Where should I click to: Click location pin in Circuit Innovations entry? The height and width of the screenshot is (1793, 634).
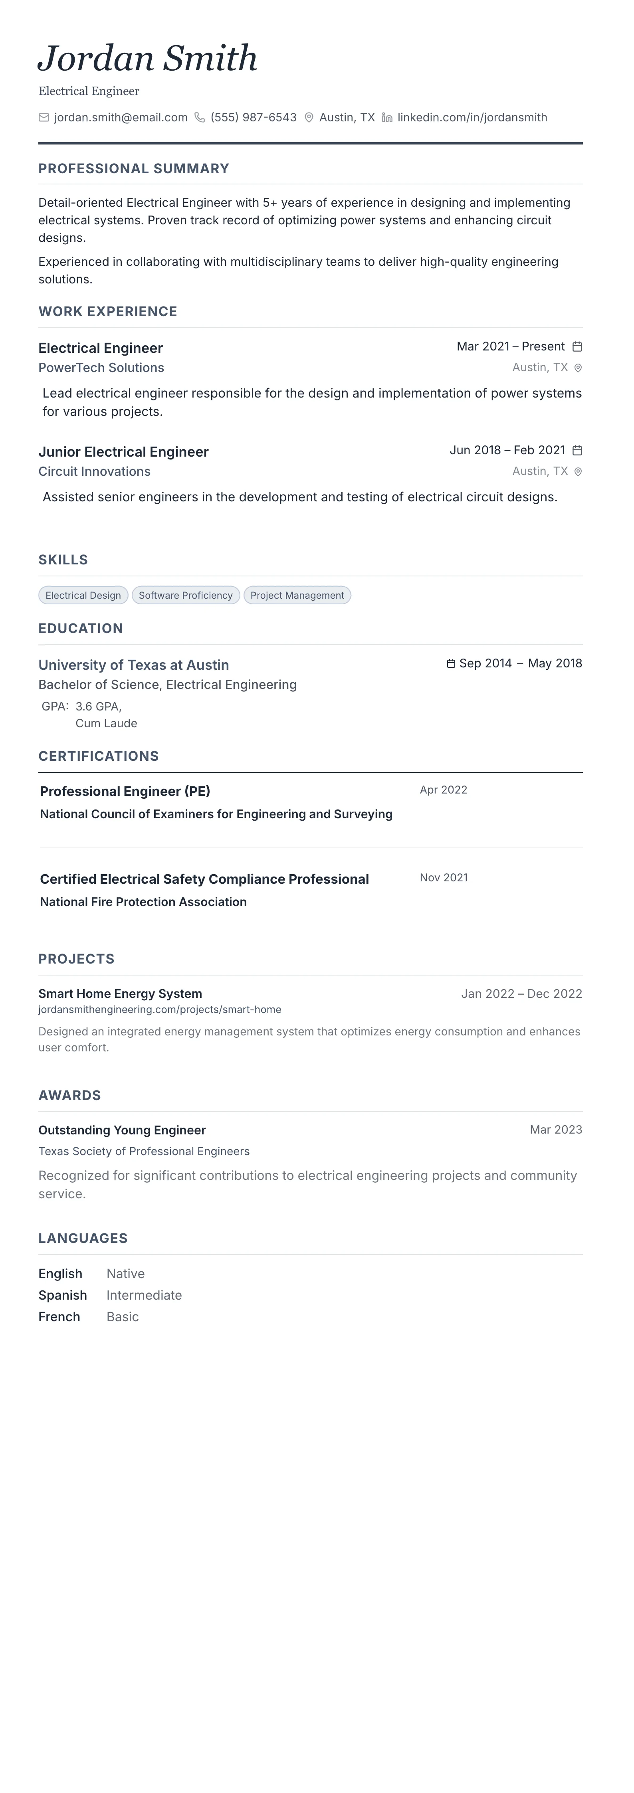click(x=578, y=472)
